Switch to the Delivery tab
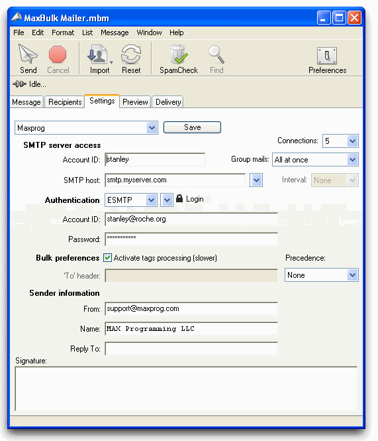The width and height of the screenshot is (378, 441). (x=168, y=102)
